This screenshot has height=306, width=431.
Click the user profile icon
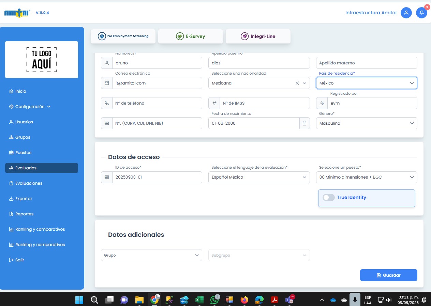pos(406,13)
